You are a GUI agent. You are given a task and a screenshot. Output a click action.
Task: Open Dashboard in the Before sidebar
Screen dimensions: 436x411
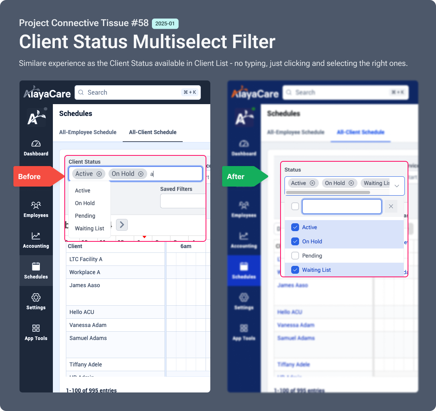(36, 148)
